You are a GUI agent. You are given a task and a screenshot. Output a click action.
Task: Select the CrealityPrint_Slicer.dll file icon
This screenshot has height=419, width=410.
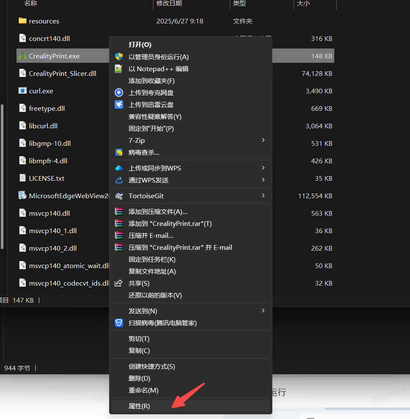(23, 73)
